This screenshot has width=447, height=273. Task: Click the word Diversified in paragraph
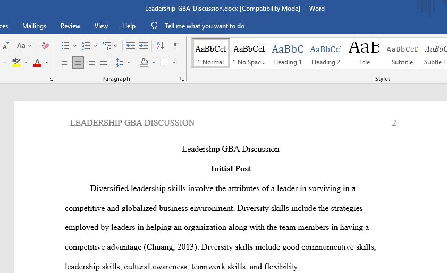[109, 188]
